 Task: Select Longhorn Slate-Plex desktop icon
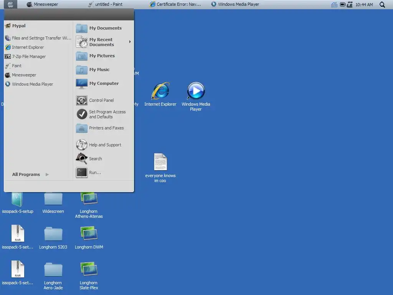click(x=89, y=276)
